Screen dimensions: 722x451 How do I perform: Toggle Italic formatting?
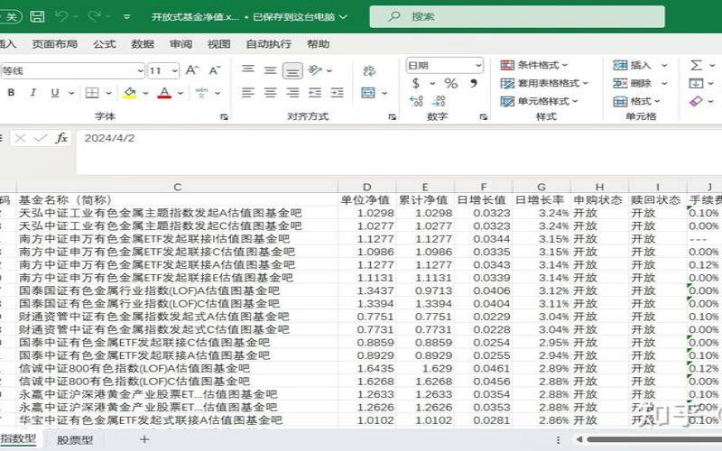[x=32, y=93]
